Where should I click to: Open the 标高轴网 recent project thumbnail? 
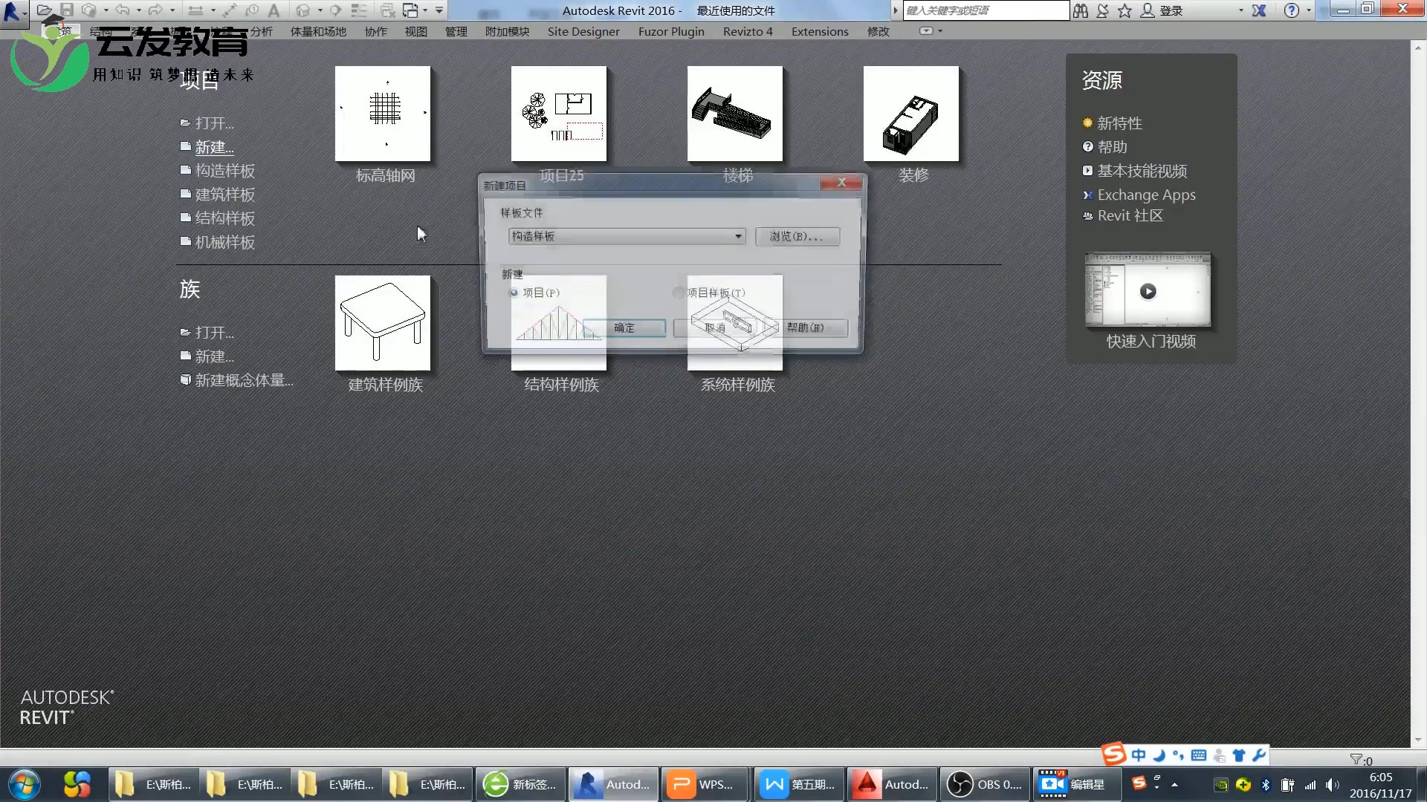tap(383, 114)
